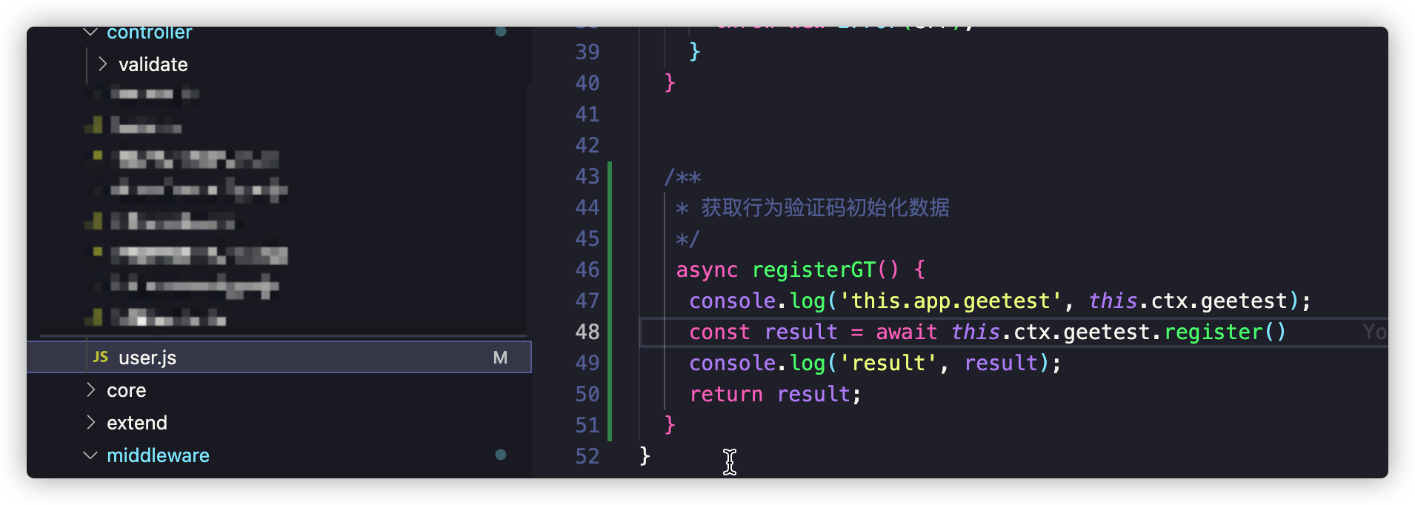Select the controller folder label
This screenshot has width=1415, height=505.
(x=149, y=33)
